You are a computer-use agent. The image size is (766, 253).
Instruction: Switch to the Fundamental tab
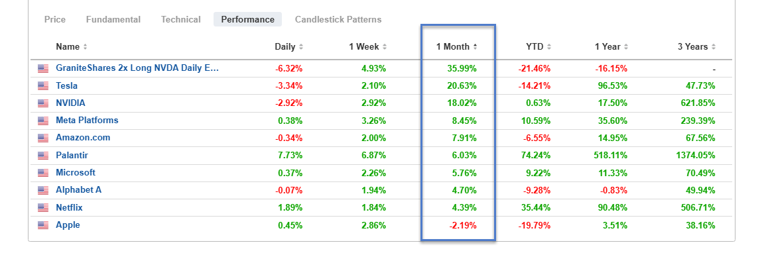pyautogui.click(x=113, y=19)
